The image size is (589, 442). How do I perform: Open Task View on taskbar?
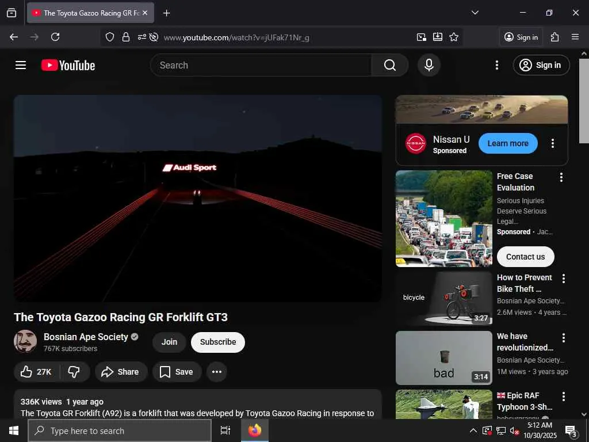225,430
